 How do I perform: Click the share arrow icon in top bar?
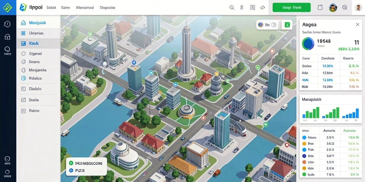coord(263,7)
